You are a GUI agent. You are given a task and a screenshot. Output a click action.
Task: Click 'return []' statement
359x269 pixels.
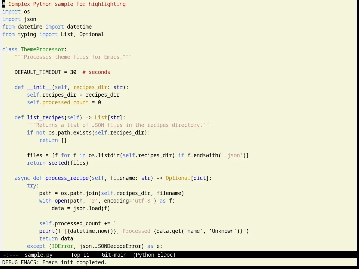(x=53, y=140)
